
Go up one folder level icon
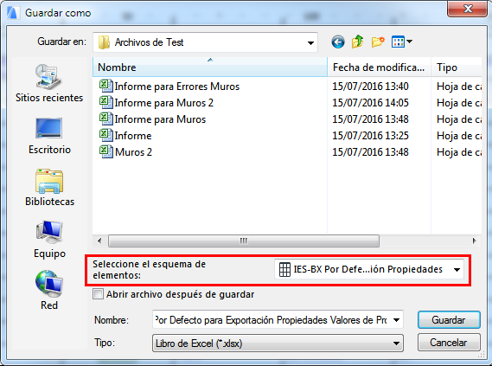pos(357,42)
